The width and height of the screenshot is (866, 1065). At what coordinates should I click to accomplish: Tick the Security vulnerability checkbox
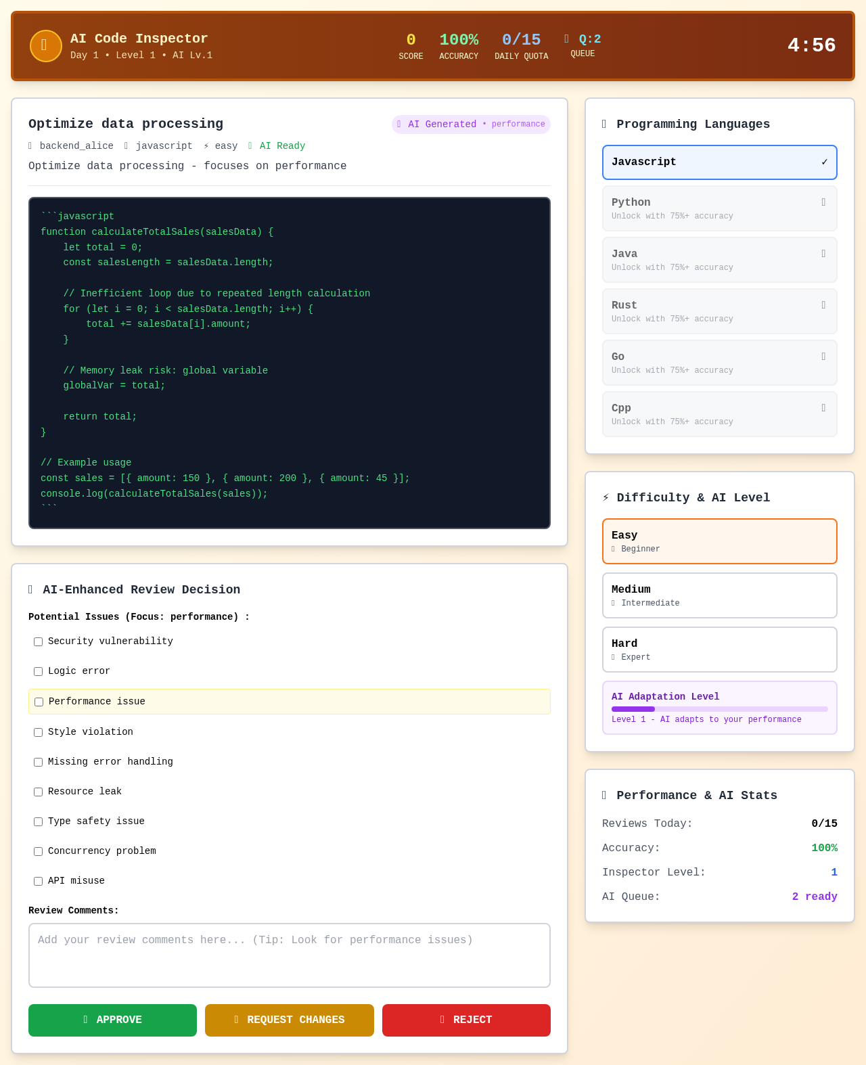pyautogui.click(x=39, y=642)
